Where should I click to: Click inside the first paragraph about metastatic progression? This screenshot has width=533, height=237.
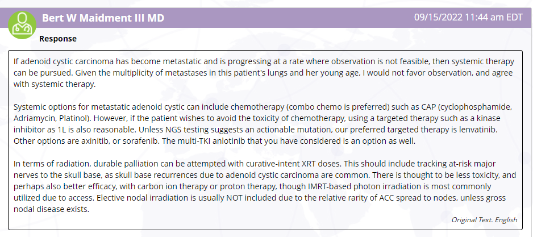[264, 73]
